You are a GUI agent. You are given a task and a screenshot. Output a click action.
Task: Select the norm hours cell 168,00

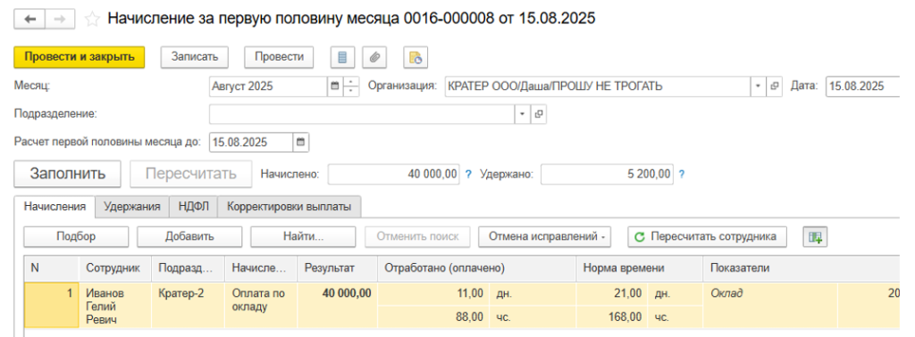[612, 317]
